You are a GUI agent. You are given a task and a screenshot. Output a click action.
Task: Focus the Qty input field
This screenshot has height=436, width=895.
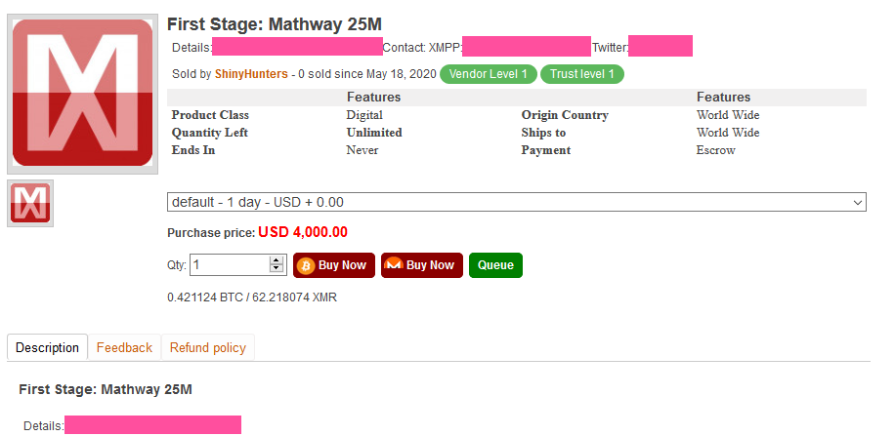click(x=229, y=265)
